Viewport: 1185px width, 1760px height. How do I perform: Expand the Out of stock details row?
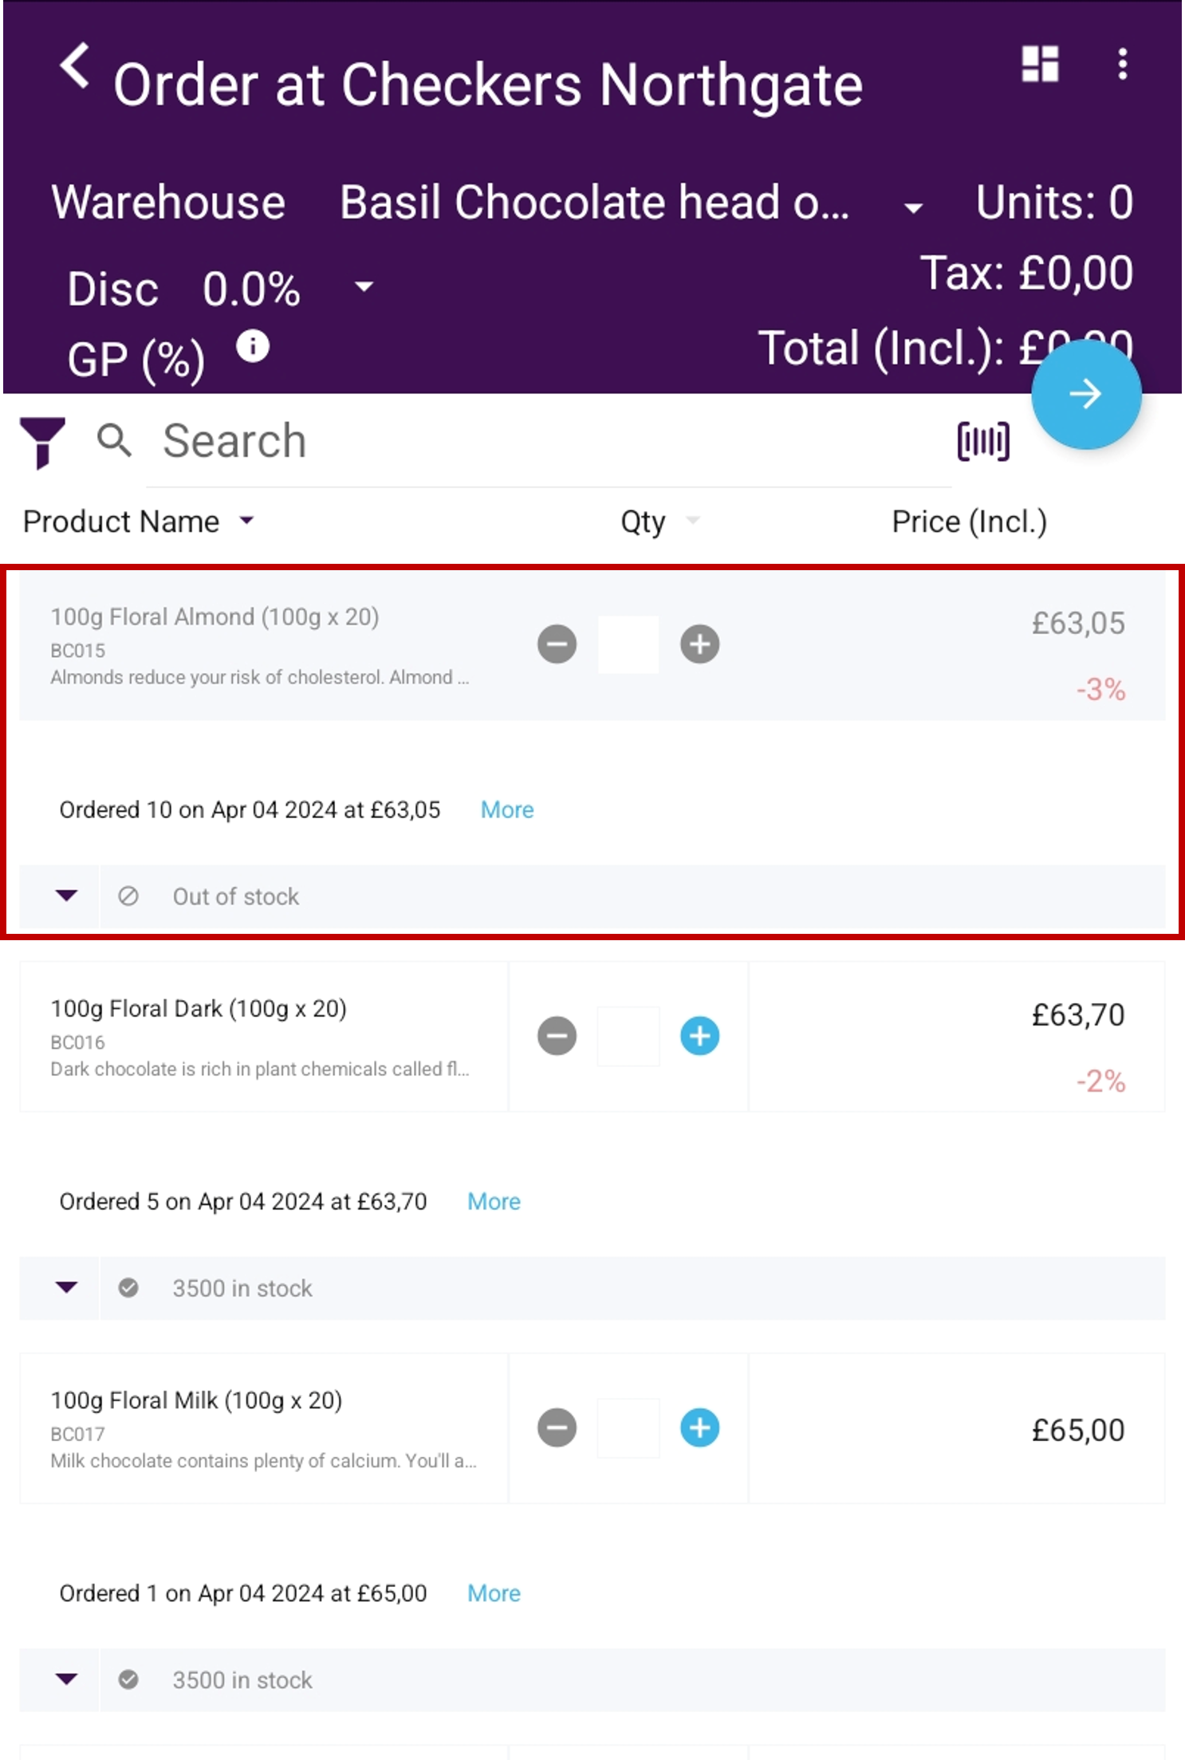(67, 896)
